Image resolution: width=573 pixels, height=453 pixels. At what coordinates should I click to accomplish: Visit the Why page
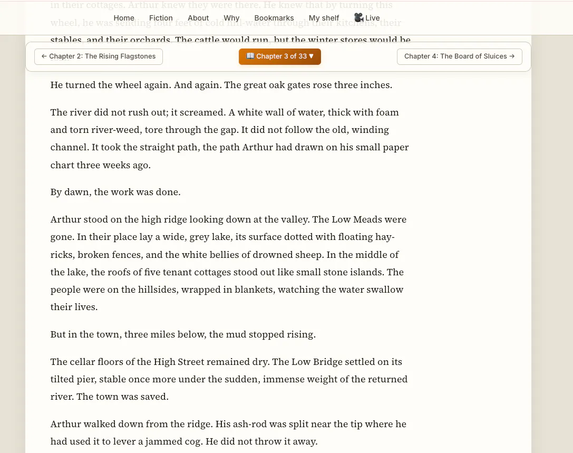click(231, 18)
